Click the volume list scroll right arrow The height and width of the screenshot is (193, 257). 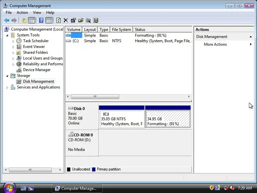(x=189, y=96)
